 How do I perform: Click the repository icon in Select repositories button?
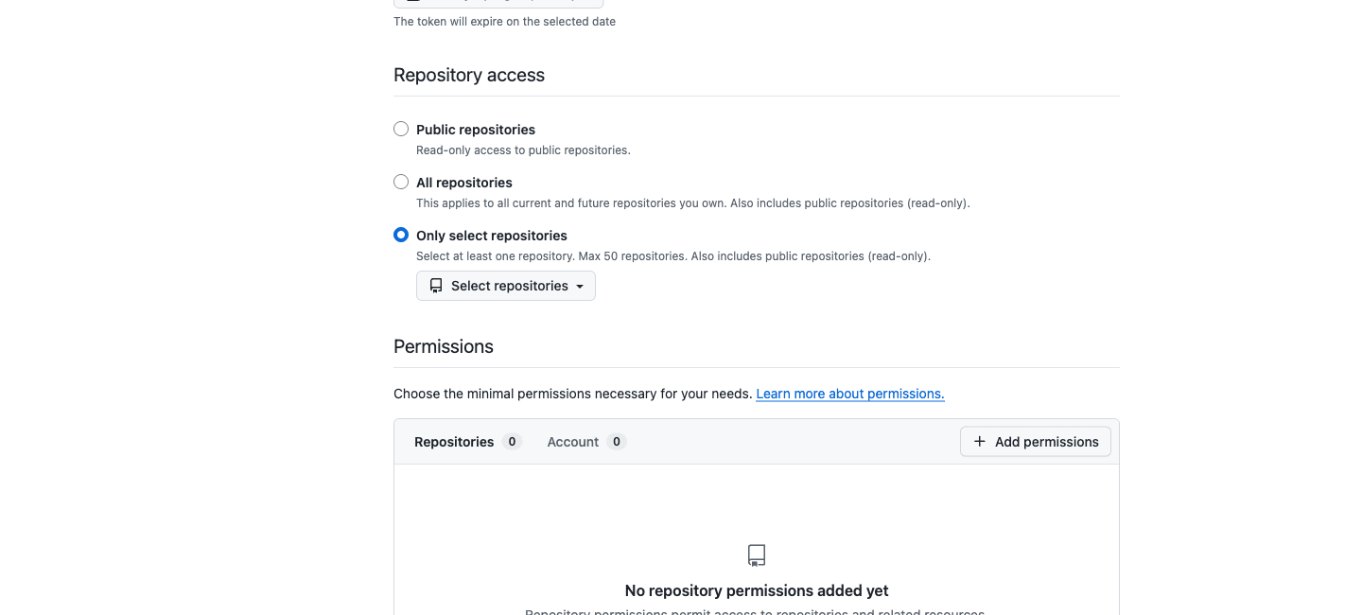[x=436, y=286]
